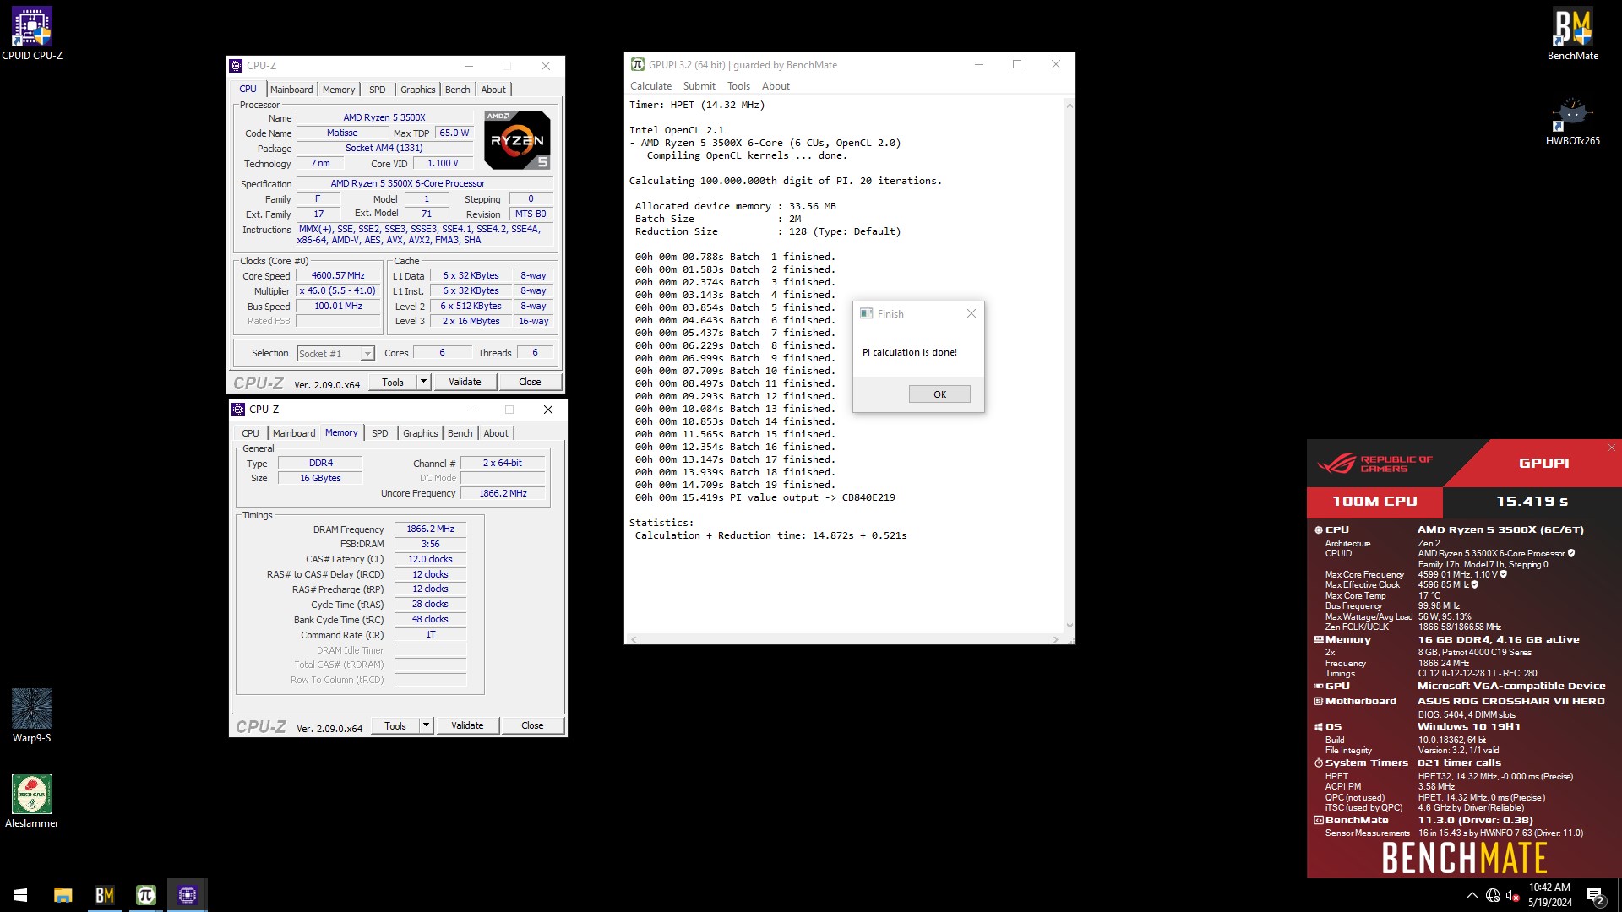Open the Submit menu in GPUPI
This screenshot has width=1622, height=912.
click(x=699, y=86)
